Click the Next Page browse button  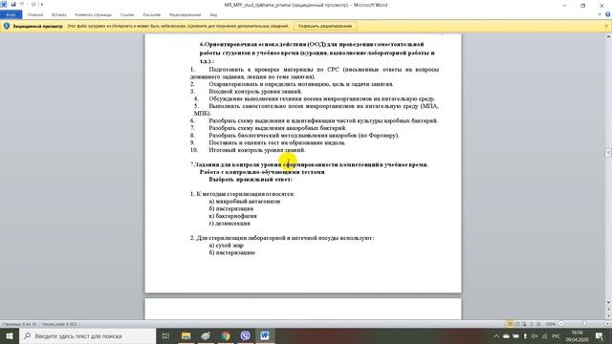tap(608, 316)
